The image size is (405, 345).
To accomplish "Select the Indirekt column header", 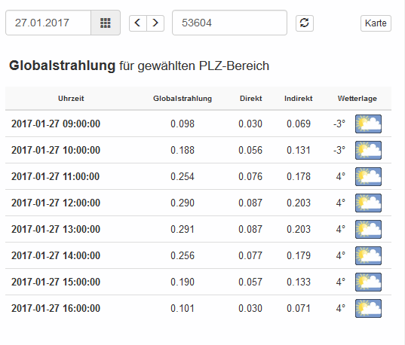I will (x=299, y=99).
